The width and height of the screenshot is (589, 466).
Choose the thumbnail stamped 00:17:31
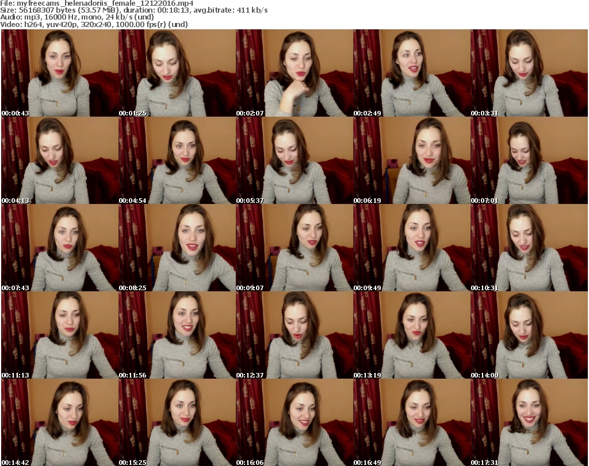[x=529, y=422]
